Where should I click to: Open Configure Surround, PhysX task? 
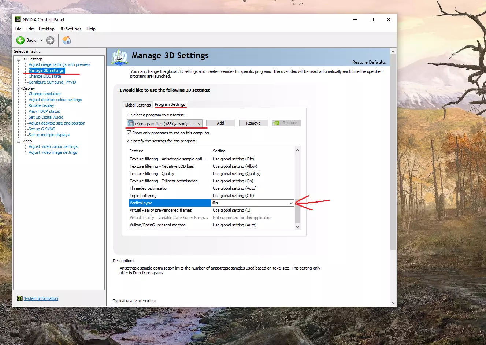[52, 82]
